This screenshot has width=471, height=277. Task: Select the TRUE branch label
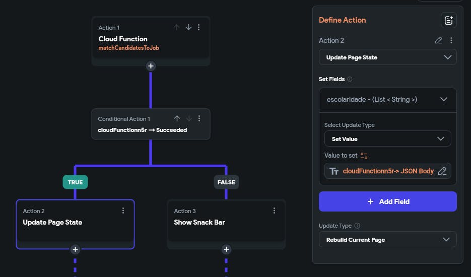click(75, 182)
